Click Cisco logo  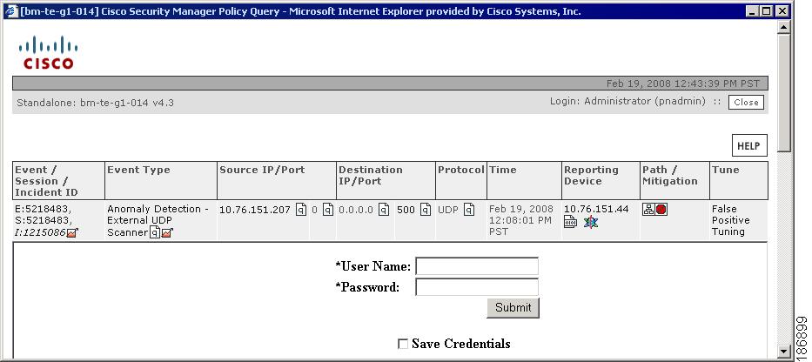coord(48,52)
